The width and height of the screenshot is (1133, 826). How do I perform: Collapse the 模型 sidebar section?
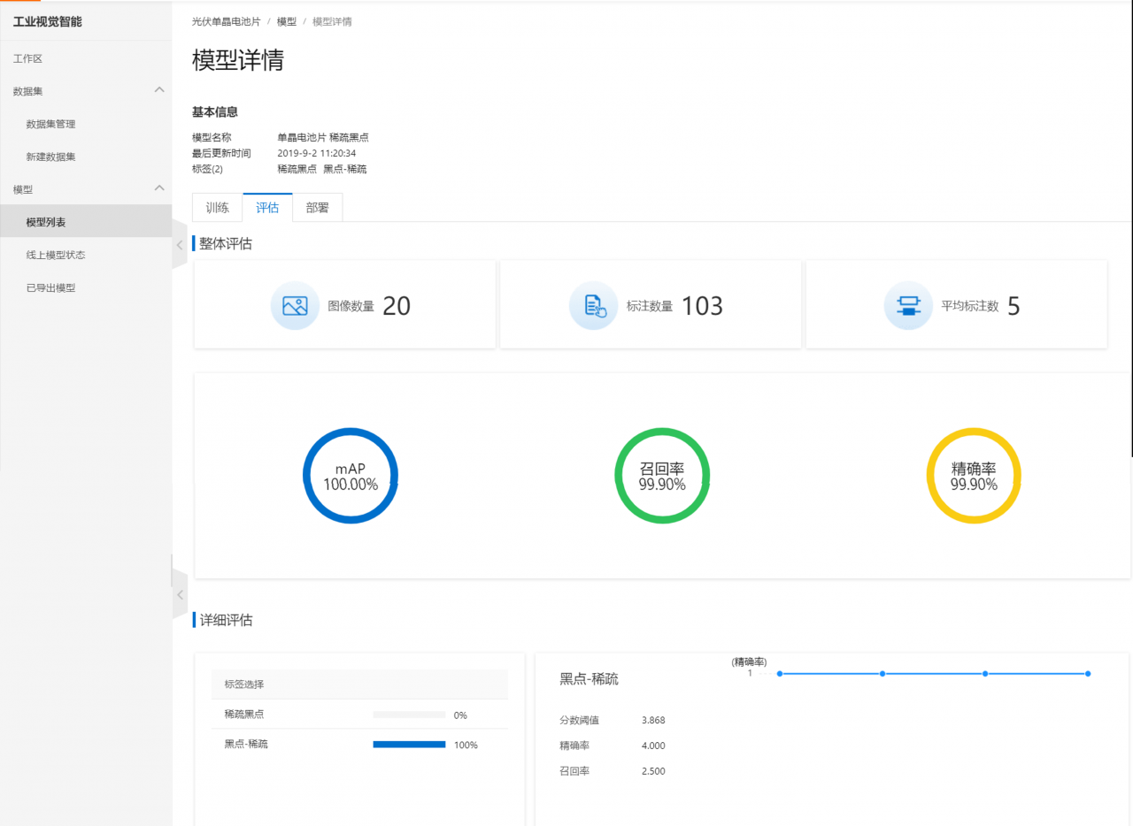pyautogui.click(x=159, y=188)
